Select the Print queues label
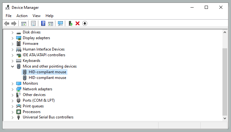 pyautogui.click(x=33, y=106)
